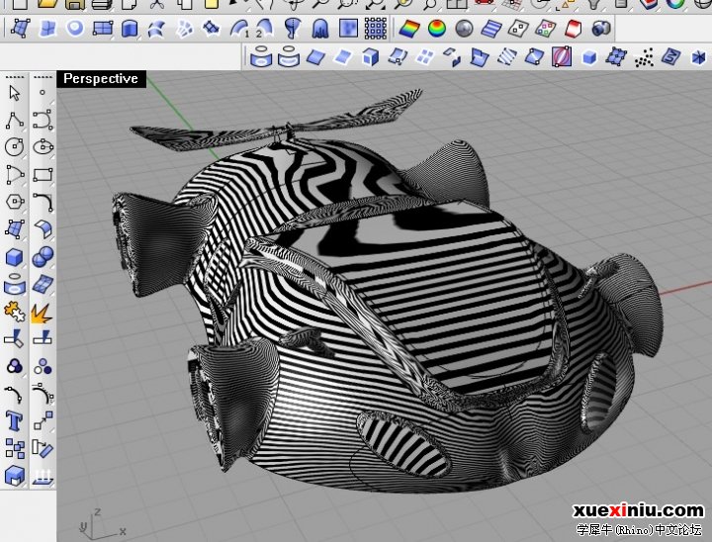Select the Arc tool
The width and height of the screenshot is (712, 542).
(15, 174)
